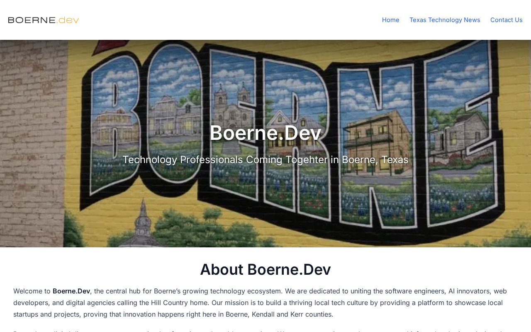This screenshot has width=531, height=332.
Task: Click the bold Boerne.Dev text in paragraph
Action: pyautogui.click(x=71, y=291)
